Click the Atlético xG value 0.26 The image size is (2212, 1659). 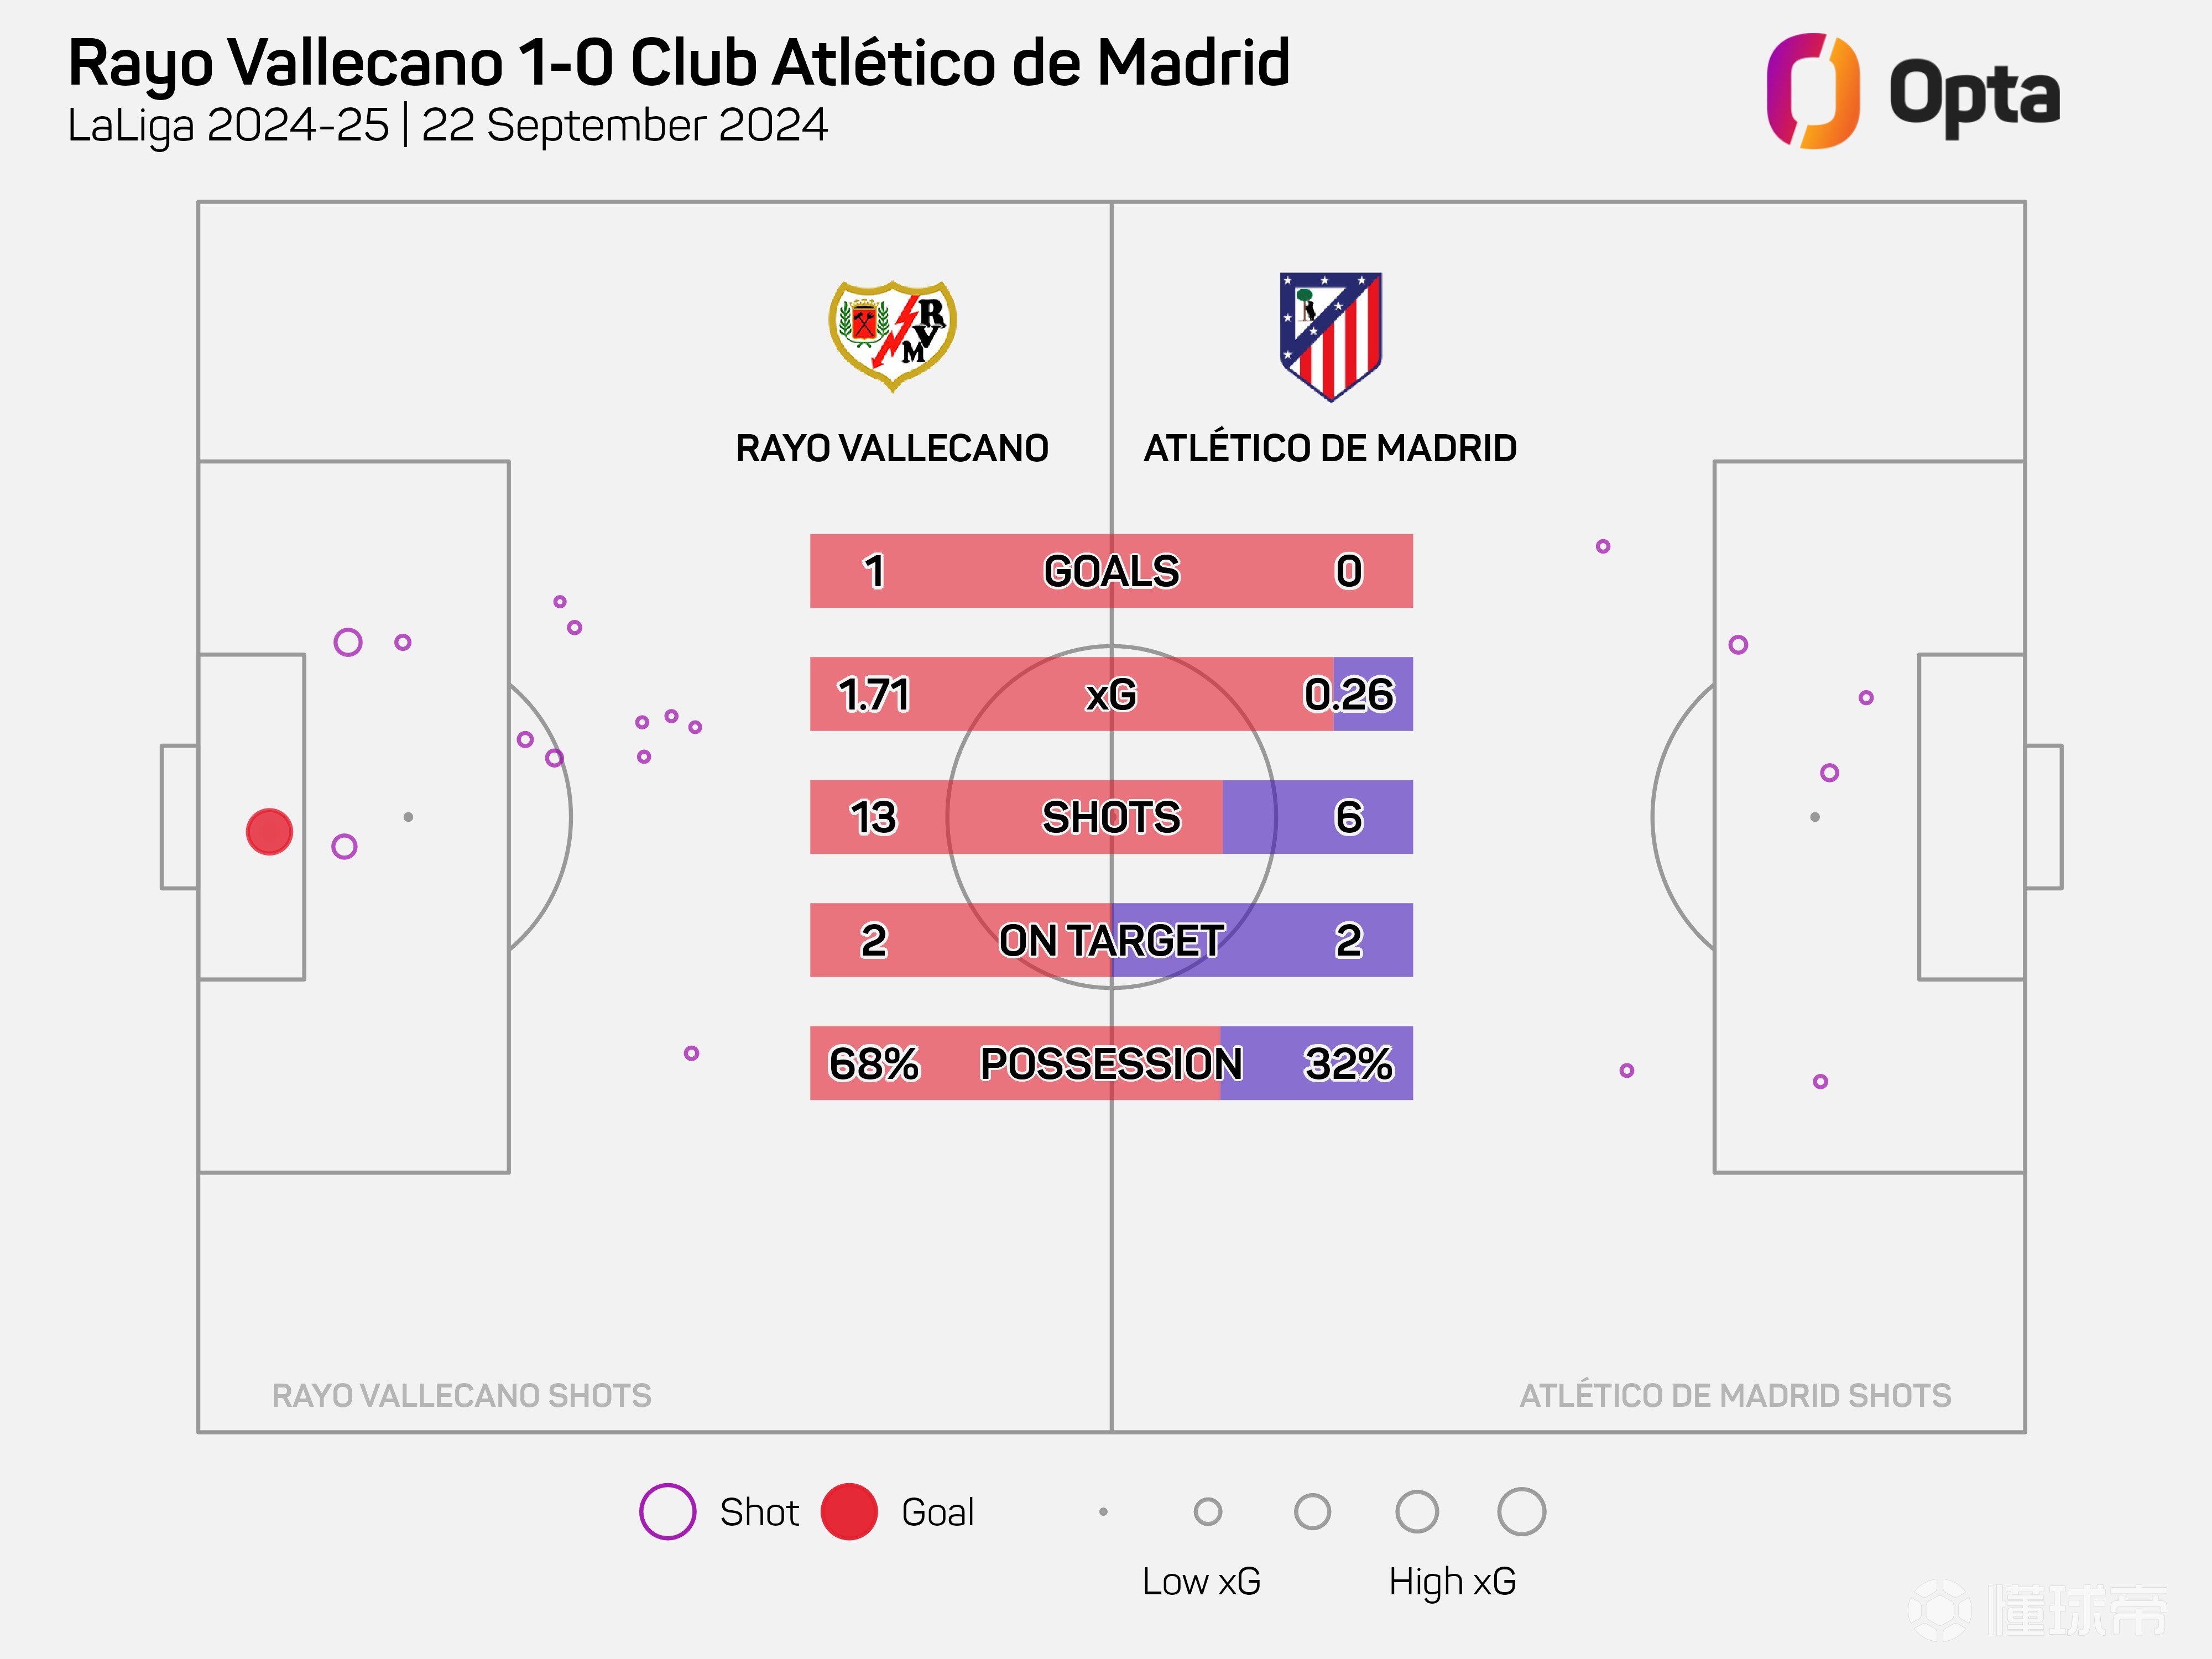[1348, 695]
